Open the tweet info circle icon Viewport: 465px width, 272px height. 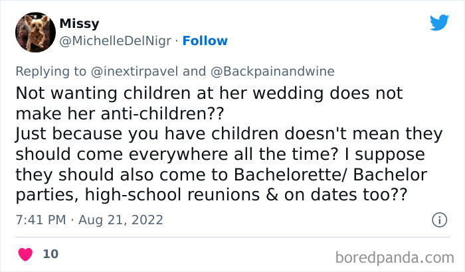click(438, 219)
